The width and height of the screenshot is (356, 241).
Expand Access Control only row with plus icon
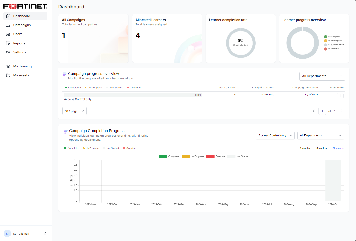(340, 96)
